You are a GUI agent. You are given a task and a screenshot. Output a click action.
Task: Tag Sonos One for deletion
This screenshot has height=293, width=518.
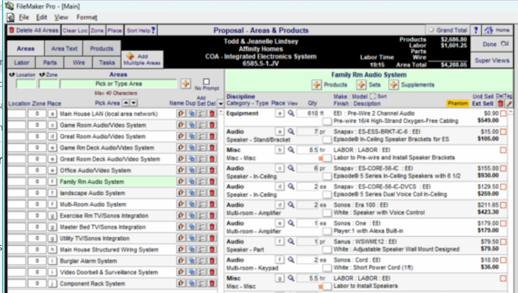[x=503, y=223]
